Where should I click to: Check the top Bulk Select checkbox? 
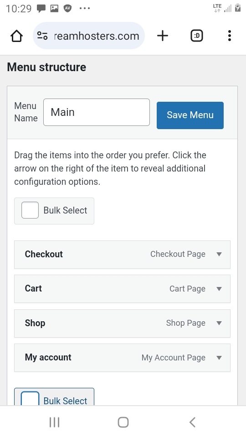point(30,210)
